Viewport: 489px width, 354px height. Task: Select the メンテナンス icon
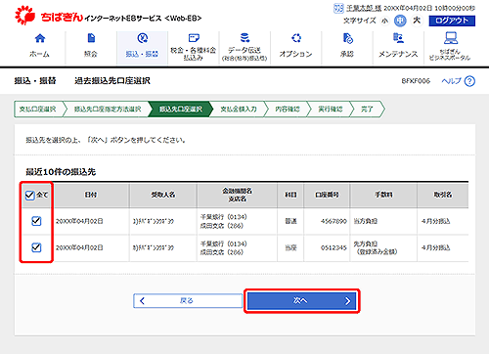point(398,38)
